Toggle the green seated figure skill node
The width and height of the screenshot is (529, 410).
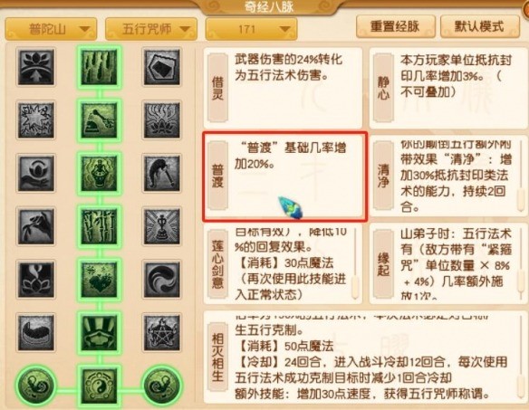(100, 173)
